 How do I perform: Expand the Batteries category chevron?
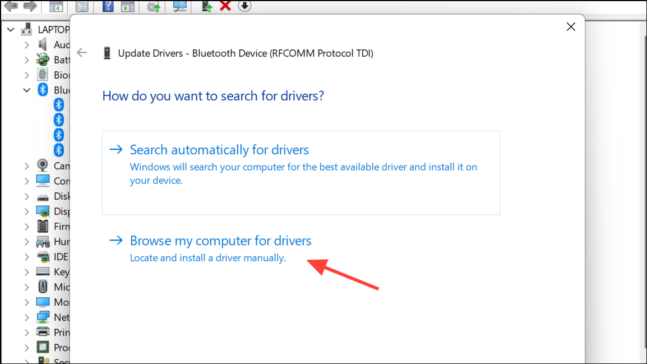click(26, 60)
